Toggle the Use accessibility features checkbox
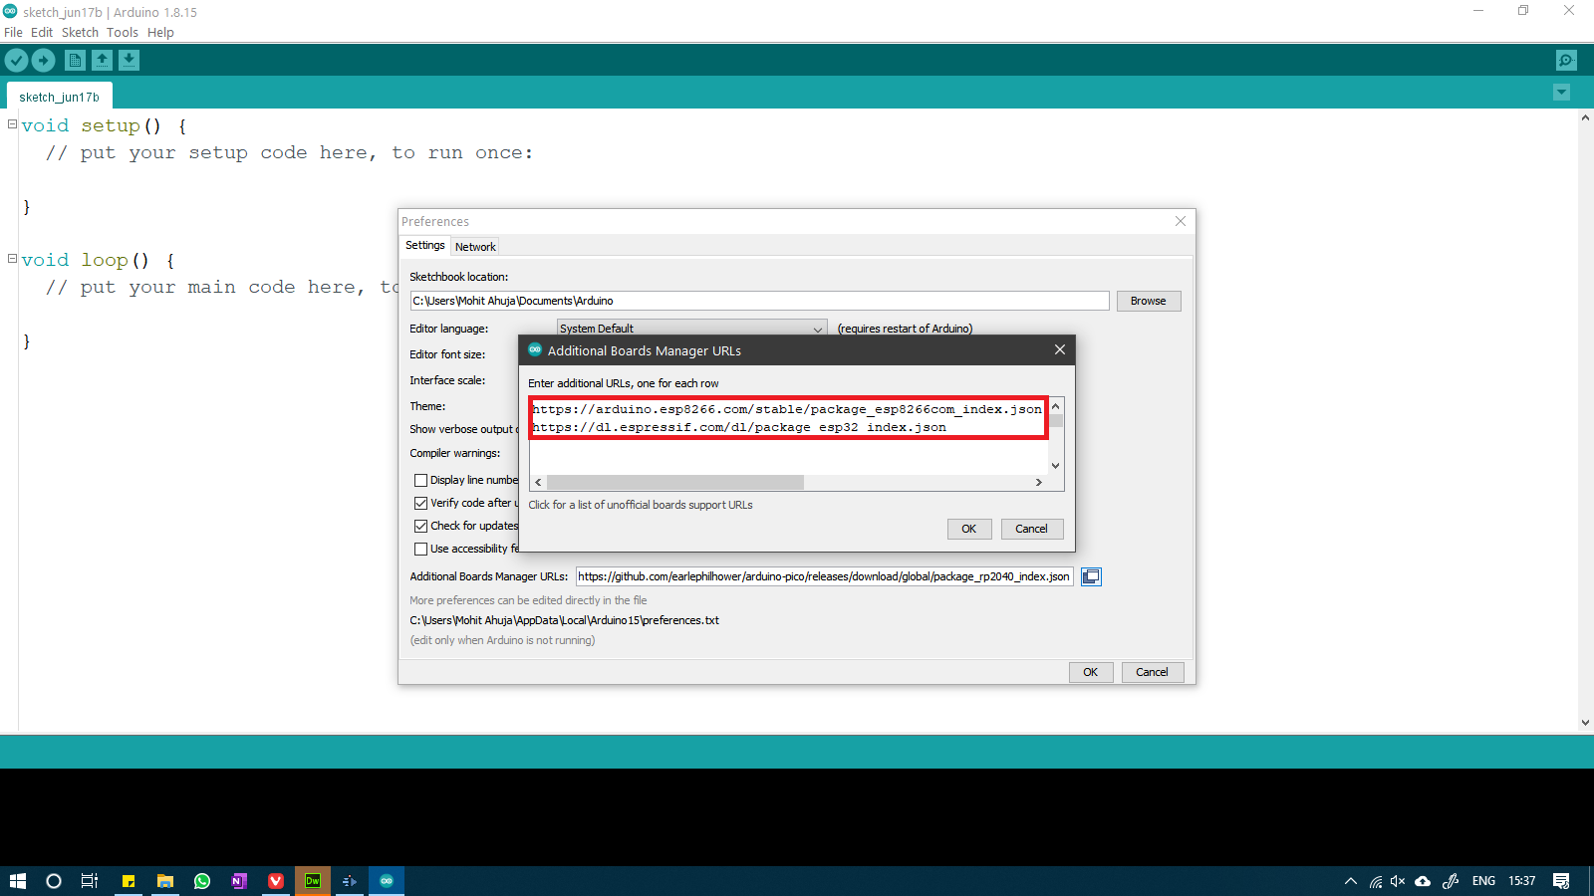 [x=420, y=549]
